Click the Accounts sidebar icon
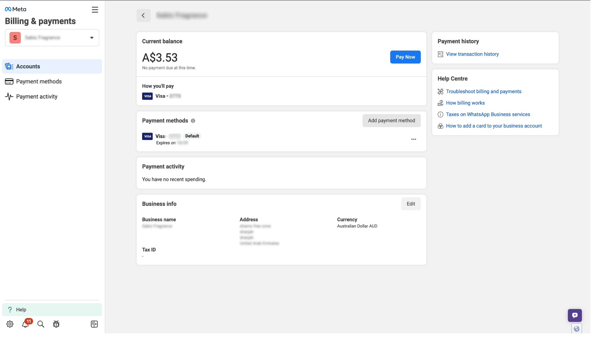This screenshot has height=353, width=610. pos(9,66)
